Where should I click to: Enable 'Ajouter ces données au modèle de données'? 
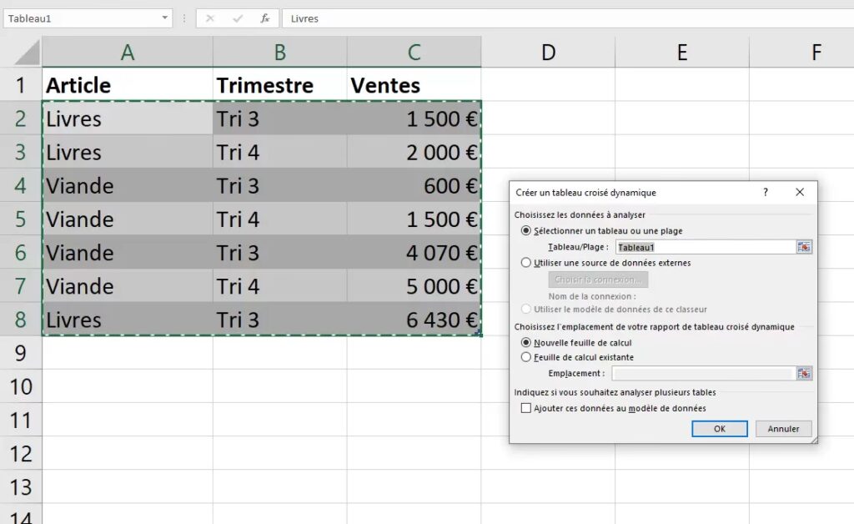(526, 408)
